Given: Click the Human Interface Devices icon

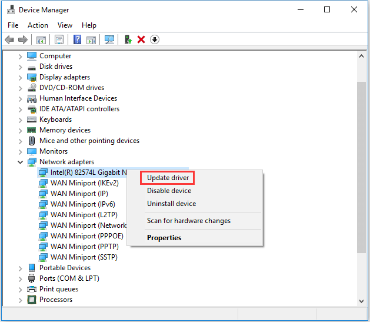Looking at the screenshot, I should click(32, 98).
